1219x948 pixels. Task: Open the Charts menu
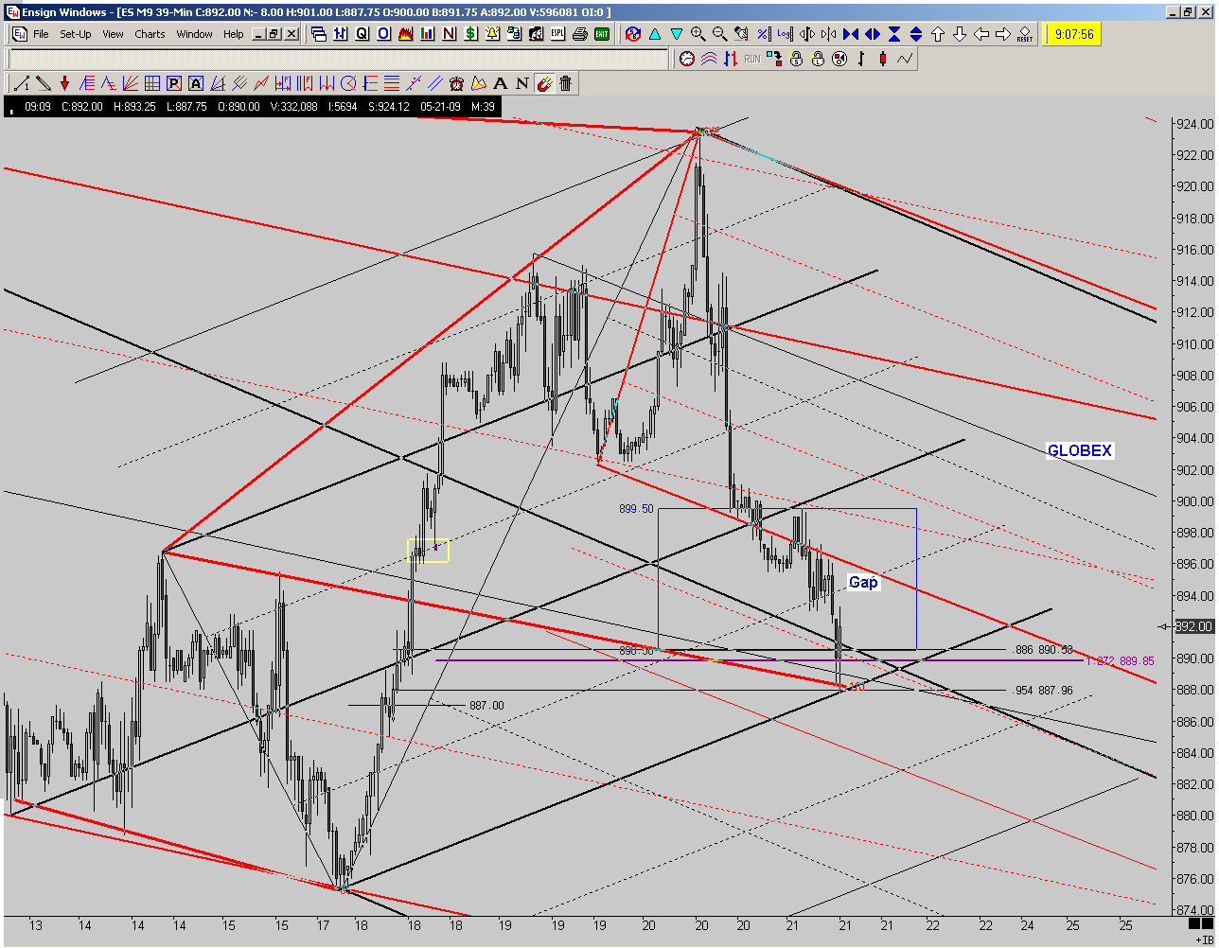tap(150, 34)
